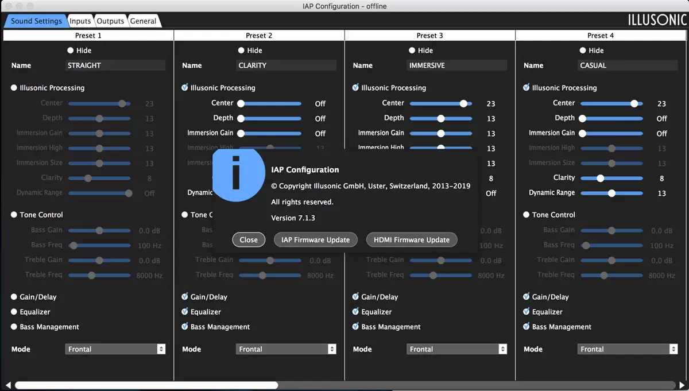Expand the Preset 3 Mode selector
This screenshot has width=689, height=391.
click(458, 349)
